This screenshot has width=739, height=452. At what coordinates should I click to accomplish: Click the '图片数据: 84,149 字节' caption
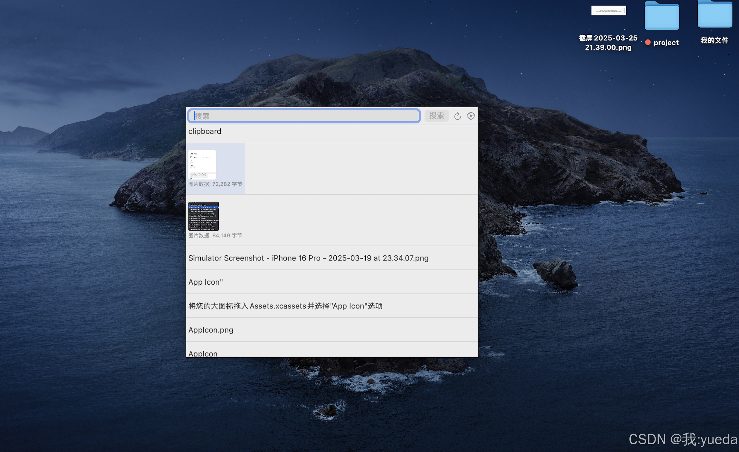(215, 236)
